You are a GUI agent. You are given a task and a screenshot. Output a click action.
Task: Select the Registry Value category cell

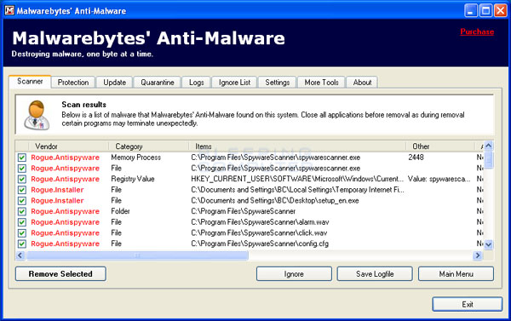133,179
